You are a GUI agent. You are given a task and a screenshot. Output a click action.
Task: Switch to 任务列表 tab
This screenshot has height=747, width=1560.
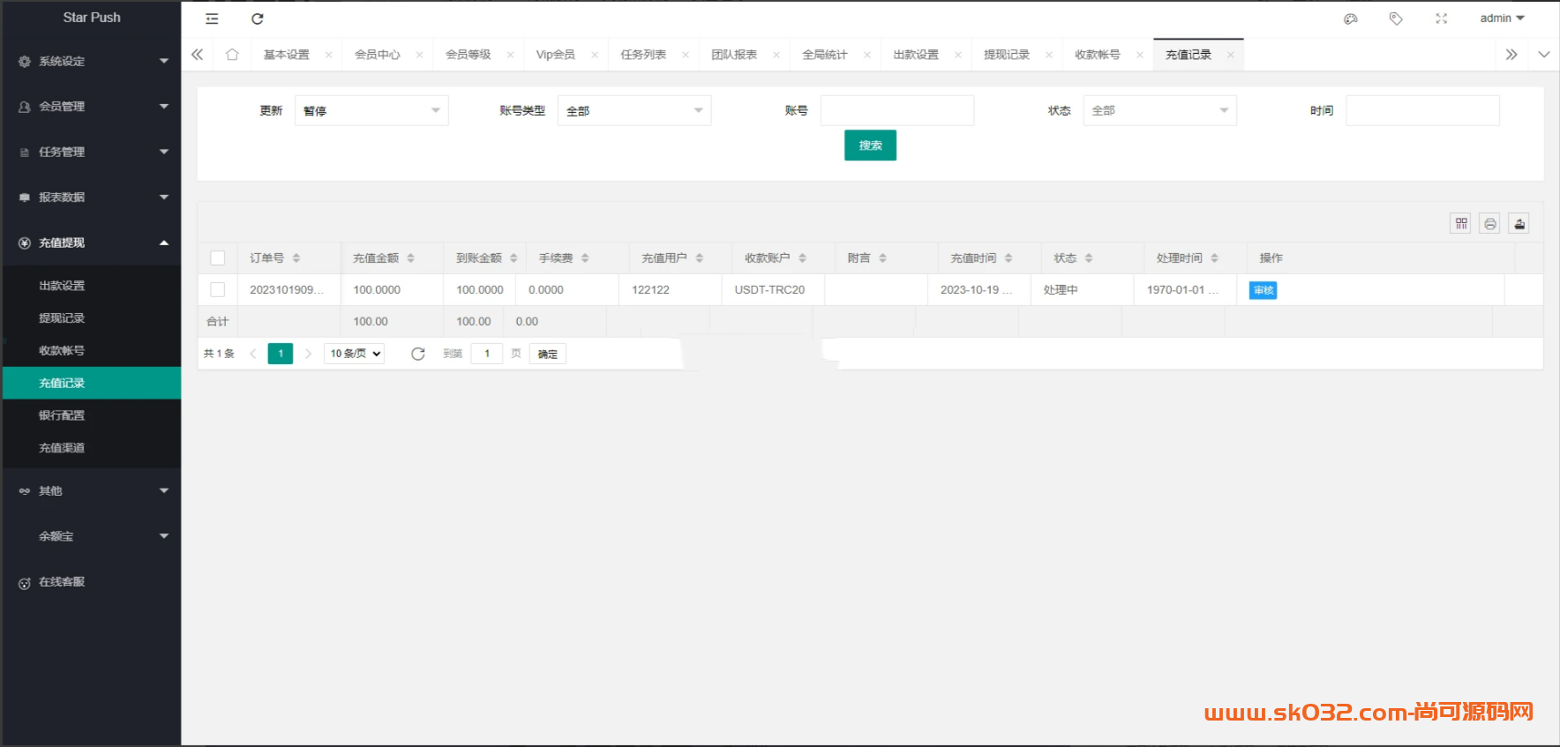pyautogui.click(x=643, y=55)
